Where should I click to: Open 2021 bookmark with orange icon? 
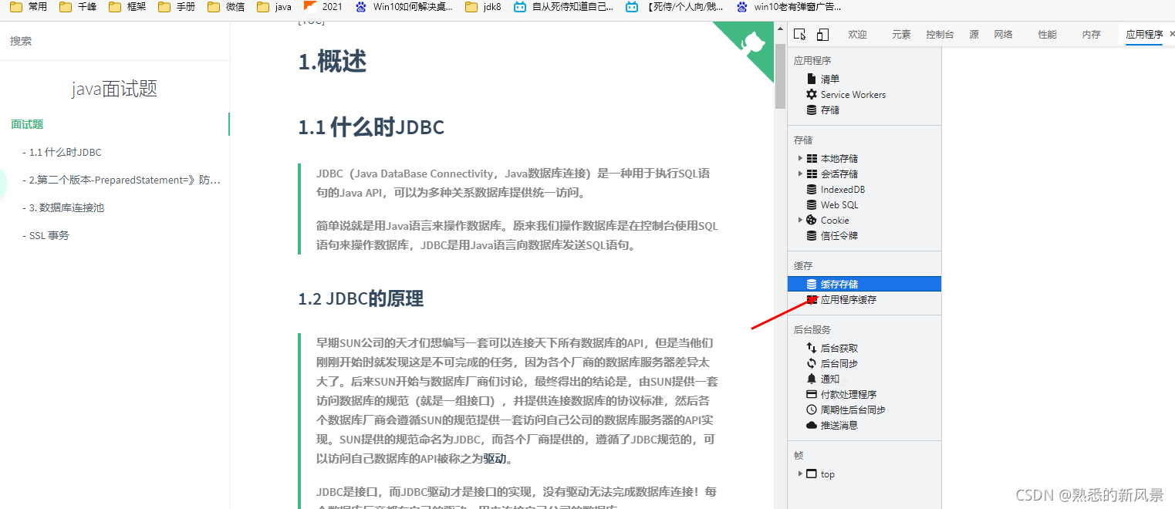click(322, 7)
